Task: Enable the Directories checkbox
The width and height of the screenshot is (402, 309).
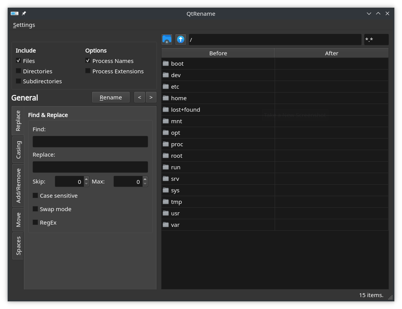Action: point(18,71)
